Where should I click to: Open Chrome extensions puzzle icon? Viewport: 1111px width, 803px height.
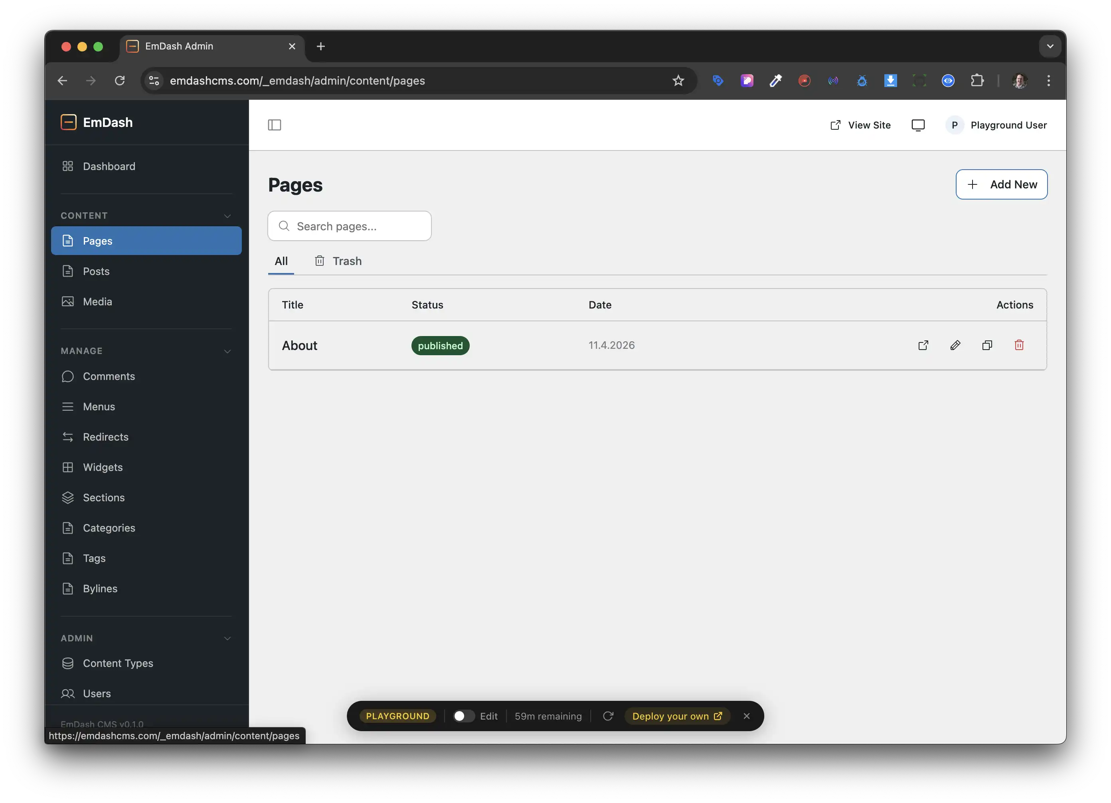coord(977,80)
